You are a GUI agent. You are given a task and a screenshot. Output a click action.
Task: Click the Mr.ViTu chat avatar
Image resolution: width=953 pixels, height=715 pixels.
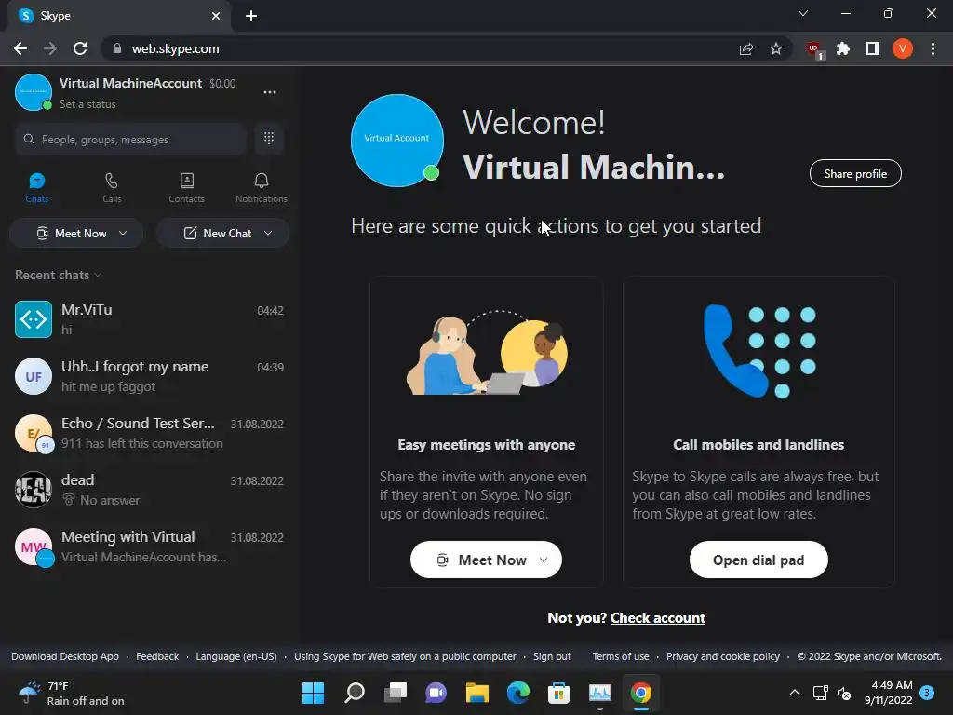pos(34,319)
